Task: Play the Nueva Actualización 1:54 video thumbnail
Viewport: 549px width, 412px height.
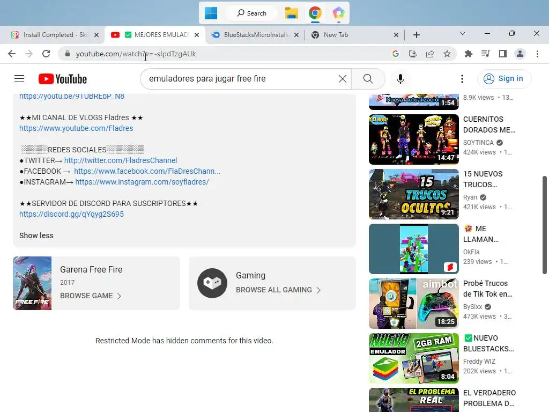Action: [413, 101]
